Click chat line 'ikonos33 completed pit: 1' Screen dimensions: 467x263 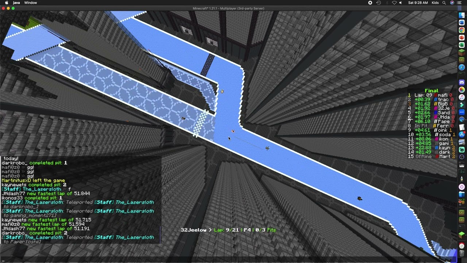pos(32,198)
